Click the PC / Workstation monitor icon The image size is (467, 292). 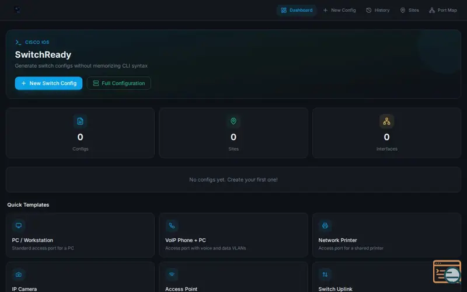19,225
